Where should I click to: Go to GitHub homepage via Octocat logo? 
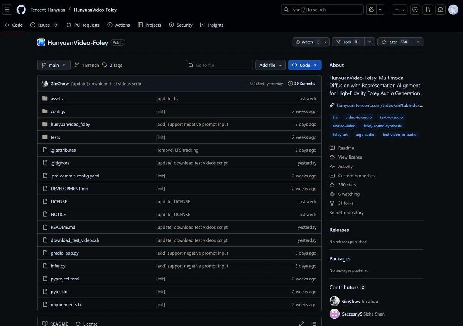pyautogui.click(x=21, y=10)
